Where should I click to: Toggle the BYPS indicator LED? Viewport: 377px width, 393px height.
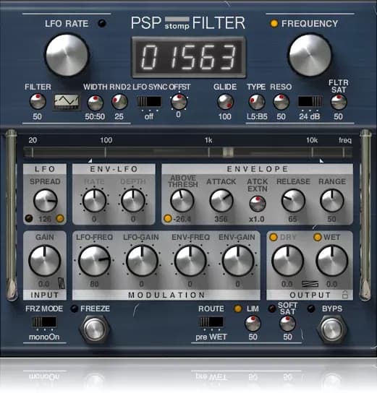(x=311, y=308)
